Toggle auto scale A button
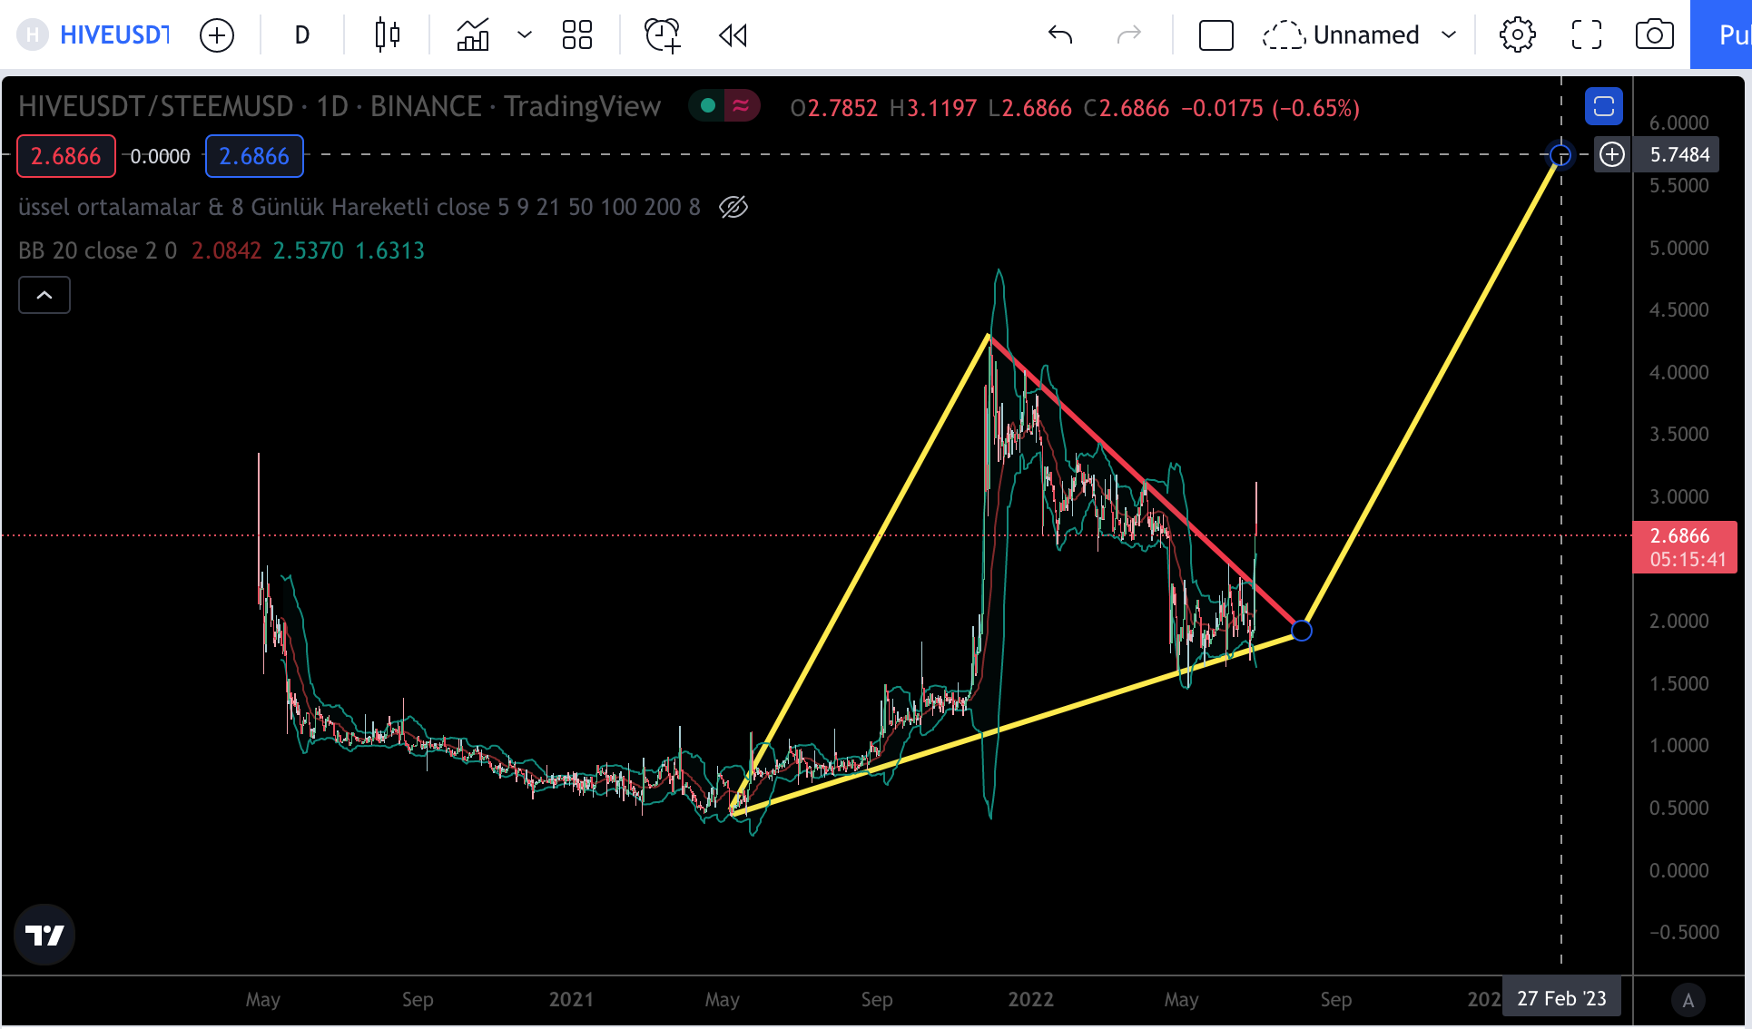 [x=1688, y=1000]
